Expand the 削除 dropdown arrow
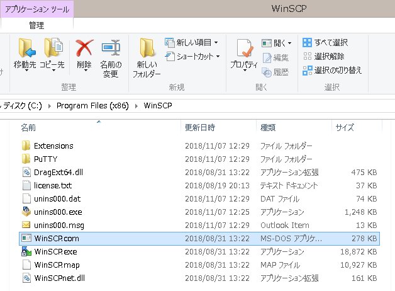Viewport: 395px width, 291px height. 86,71
